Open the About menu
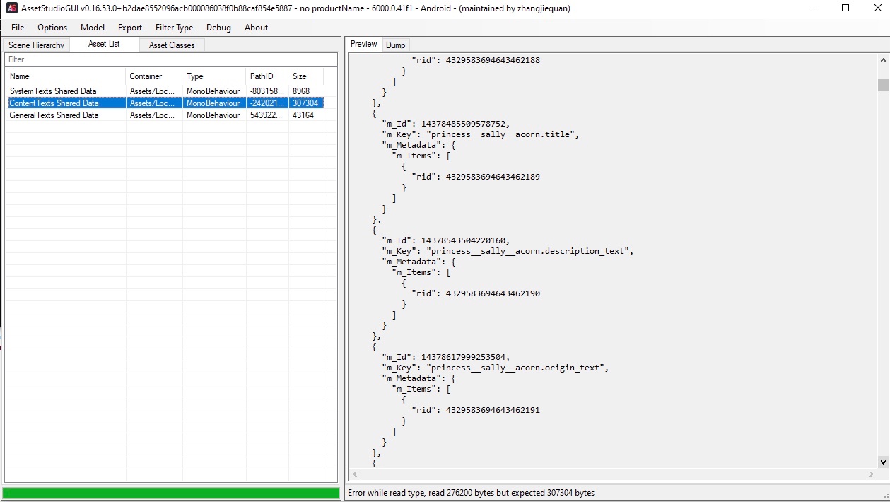Image resolution: width=890 pixels, height=502 pixels. [256, 28]
